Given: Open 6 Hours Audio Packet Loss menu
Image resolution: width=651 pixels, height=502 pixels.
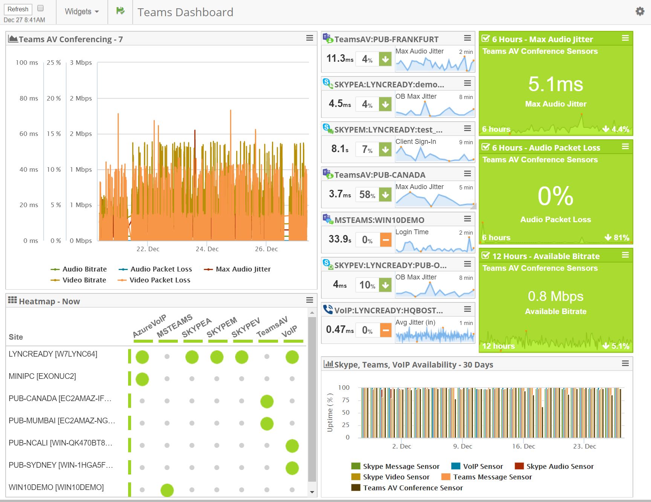Looking at the screenshot, I should point(625,146).
